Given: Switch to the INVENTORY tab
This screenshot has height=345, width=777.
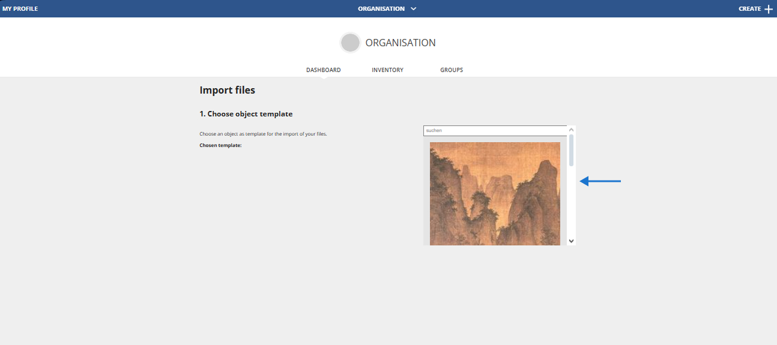Looking at the screenshot, I should pos(387,70).
